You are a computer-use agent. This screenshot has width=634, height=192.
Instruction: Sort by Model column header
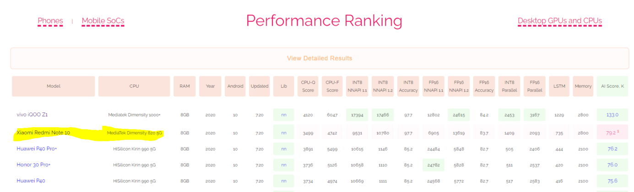[x=53, y=86]
